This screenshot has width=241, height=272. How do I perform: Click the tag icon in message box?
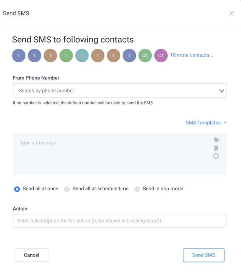coord(216,140)
